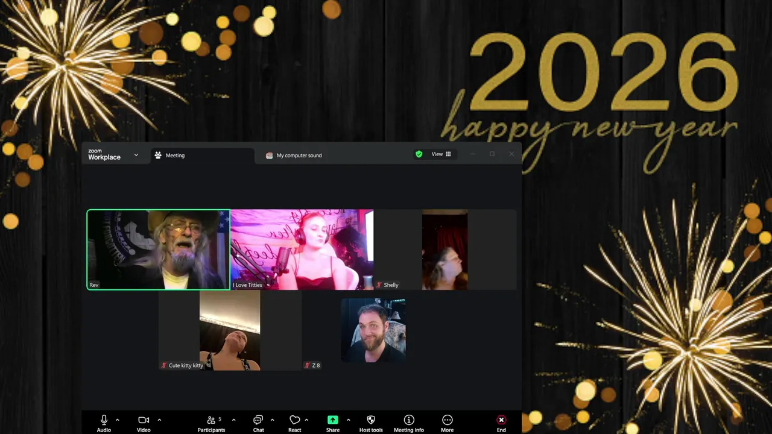772x434 pixels.
Task: Select Rev's video tile
Action: point(158,250)
